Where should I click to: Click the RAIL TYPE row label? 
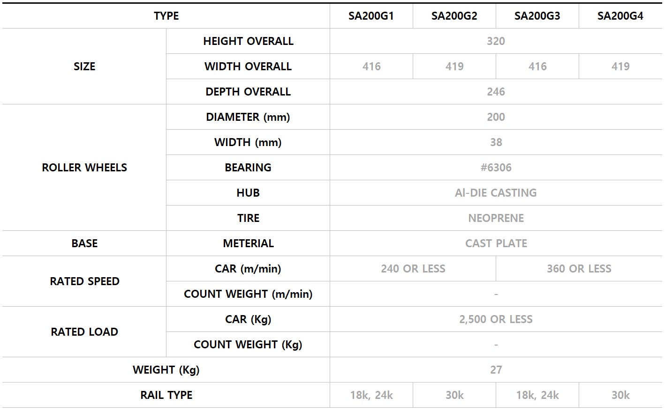click(166, 395)
